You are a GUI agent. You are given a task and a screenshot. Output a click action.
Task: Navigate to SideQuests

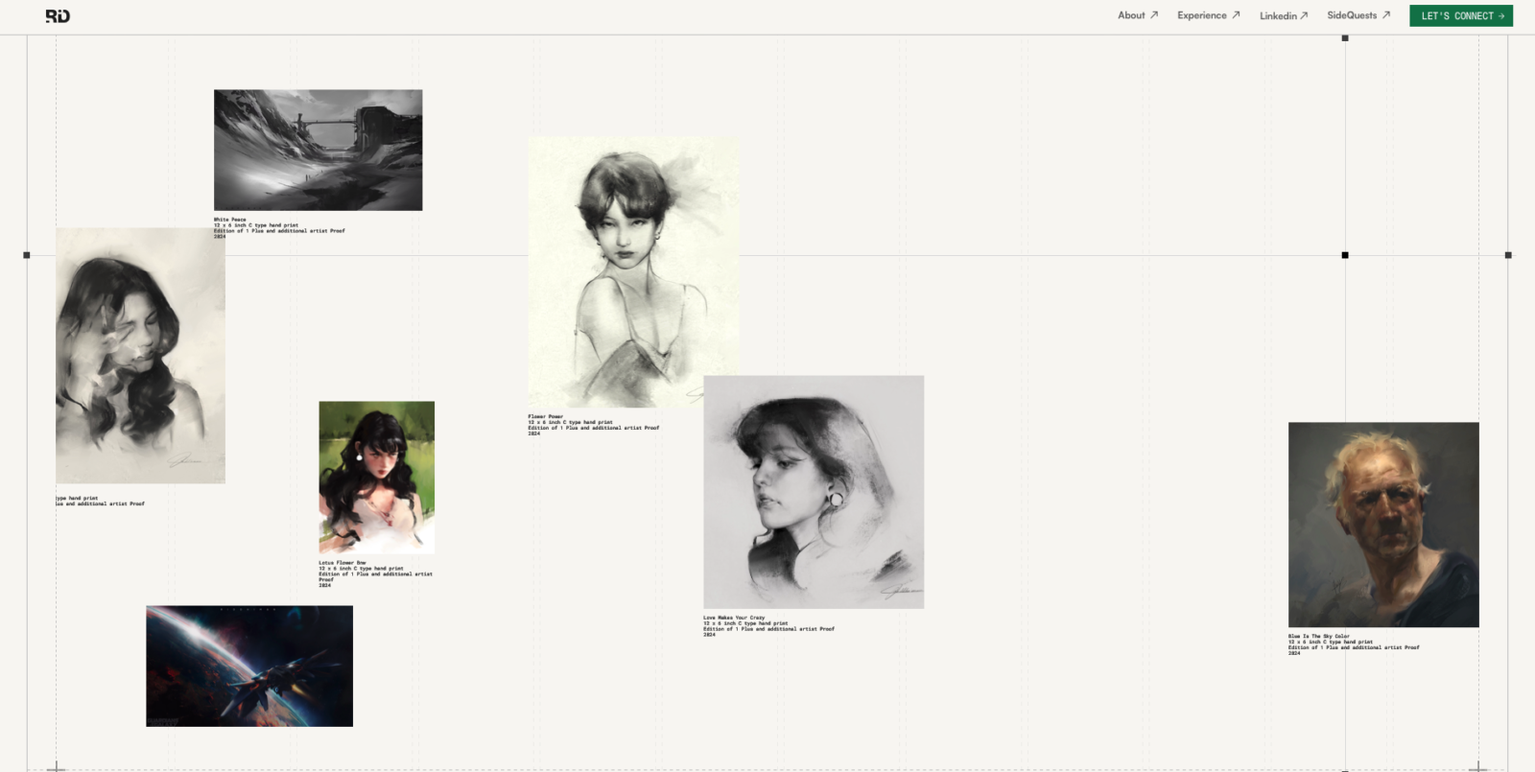tap(1352, 15)
